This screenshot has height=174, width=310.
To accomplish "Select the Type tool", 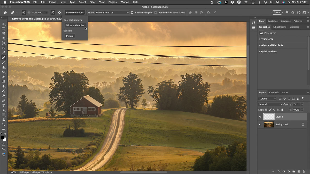I will (4, 105).
